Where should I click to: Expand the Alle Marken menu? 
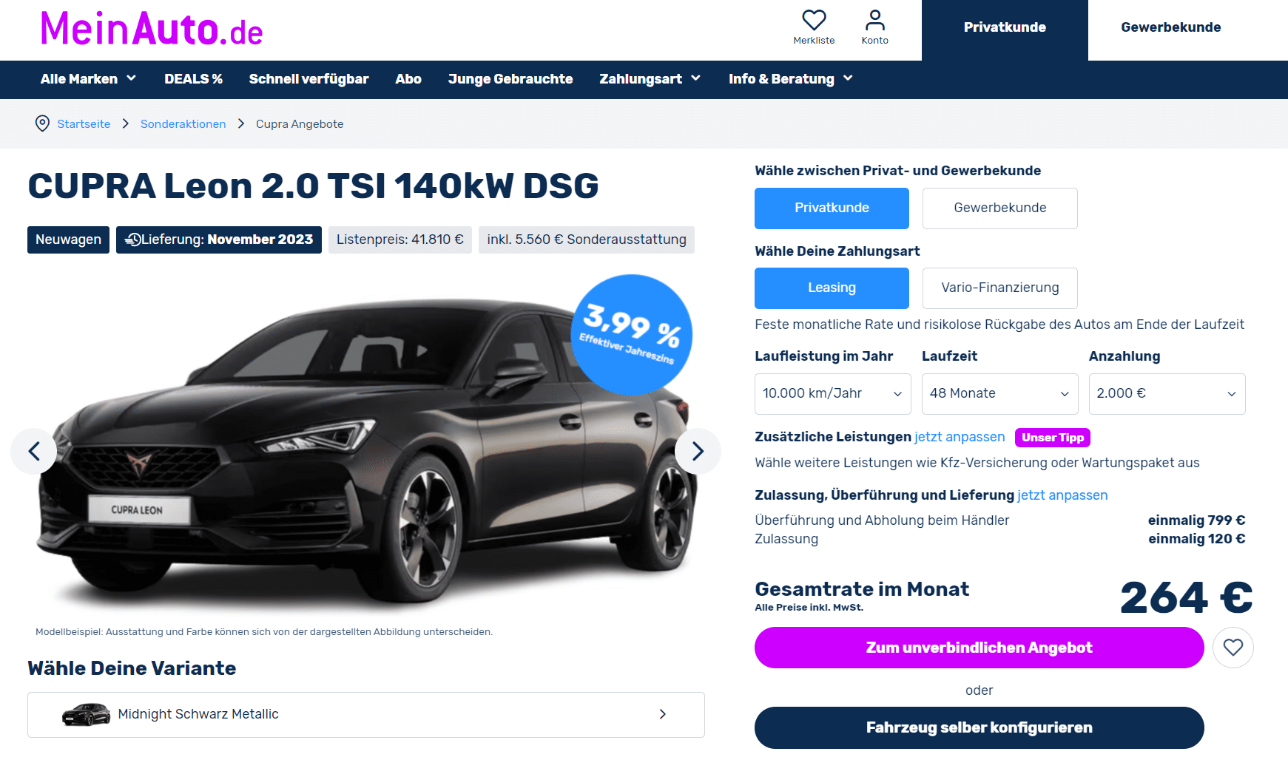(88, 79)
